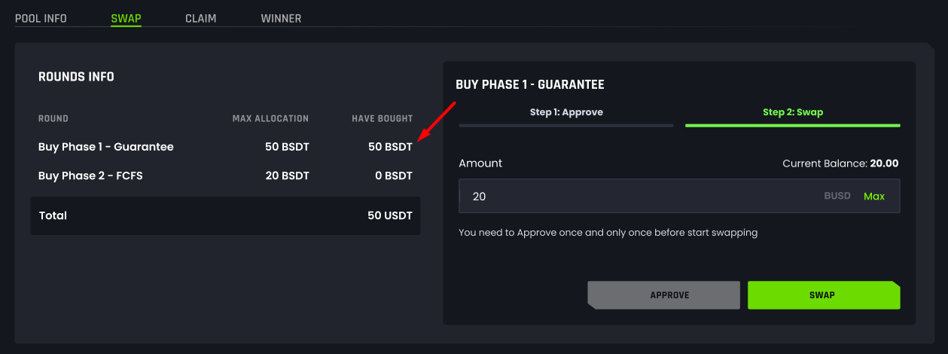
Task: Click the MAX ALLOCATION column header
Action: pyautogui.click(x=270, y=118)
